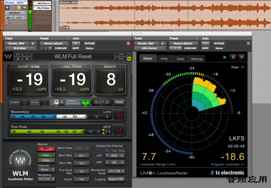Click Export CSV logging button
Image resolution: width=271 pixels, height=188 pixels.
click(x=116, y=179)
